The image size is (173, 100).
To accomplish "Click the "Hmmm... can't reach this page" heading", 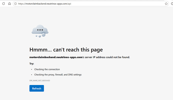I will pyautogui.click(x=66, y=50).
